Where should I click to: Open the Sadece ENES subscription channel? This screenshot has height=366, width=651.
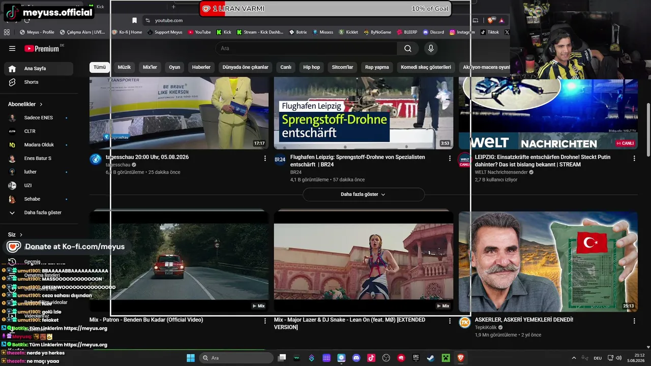39,117
